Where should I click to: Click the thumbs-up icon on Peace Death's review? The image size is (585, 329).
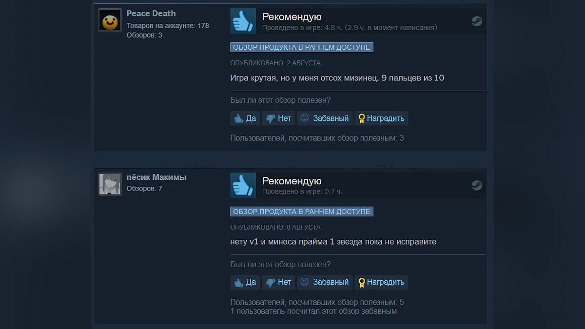[243, 21]
